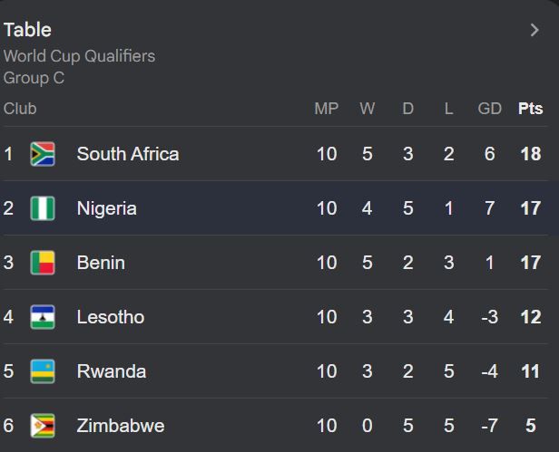Image resolution: width=559 pixels, height=452 pixels.
Task: Click the Group C label
Action: (x=34, y=78)
